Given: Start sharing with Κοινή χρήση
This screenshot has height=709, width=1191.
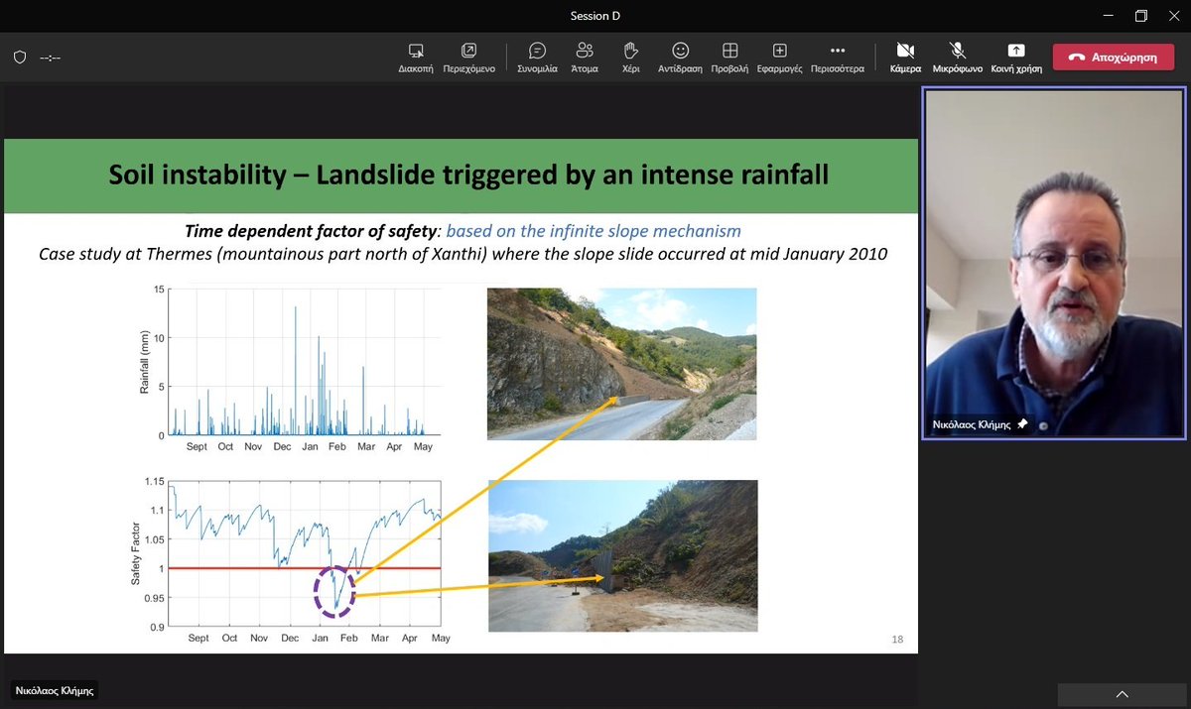Looking at the screenshot, I should [x=1014, y=58].
